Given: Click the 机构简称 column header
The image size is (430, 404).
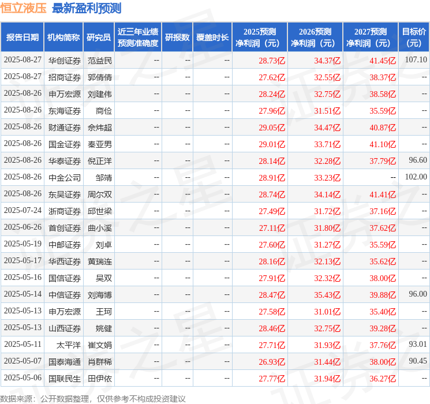Looking at the screenshot, I should tap(63, 38).
